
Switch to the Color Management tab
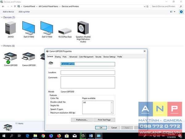(x=86, y=57)
